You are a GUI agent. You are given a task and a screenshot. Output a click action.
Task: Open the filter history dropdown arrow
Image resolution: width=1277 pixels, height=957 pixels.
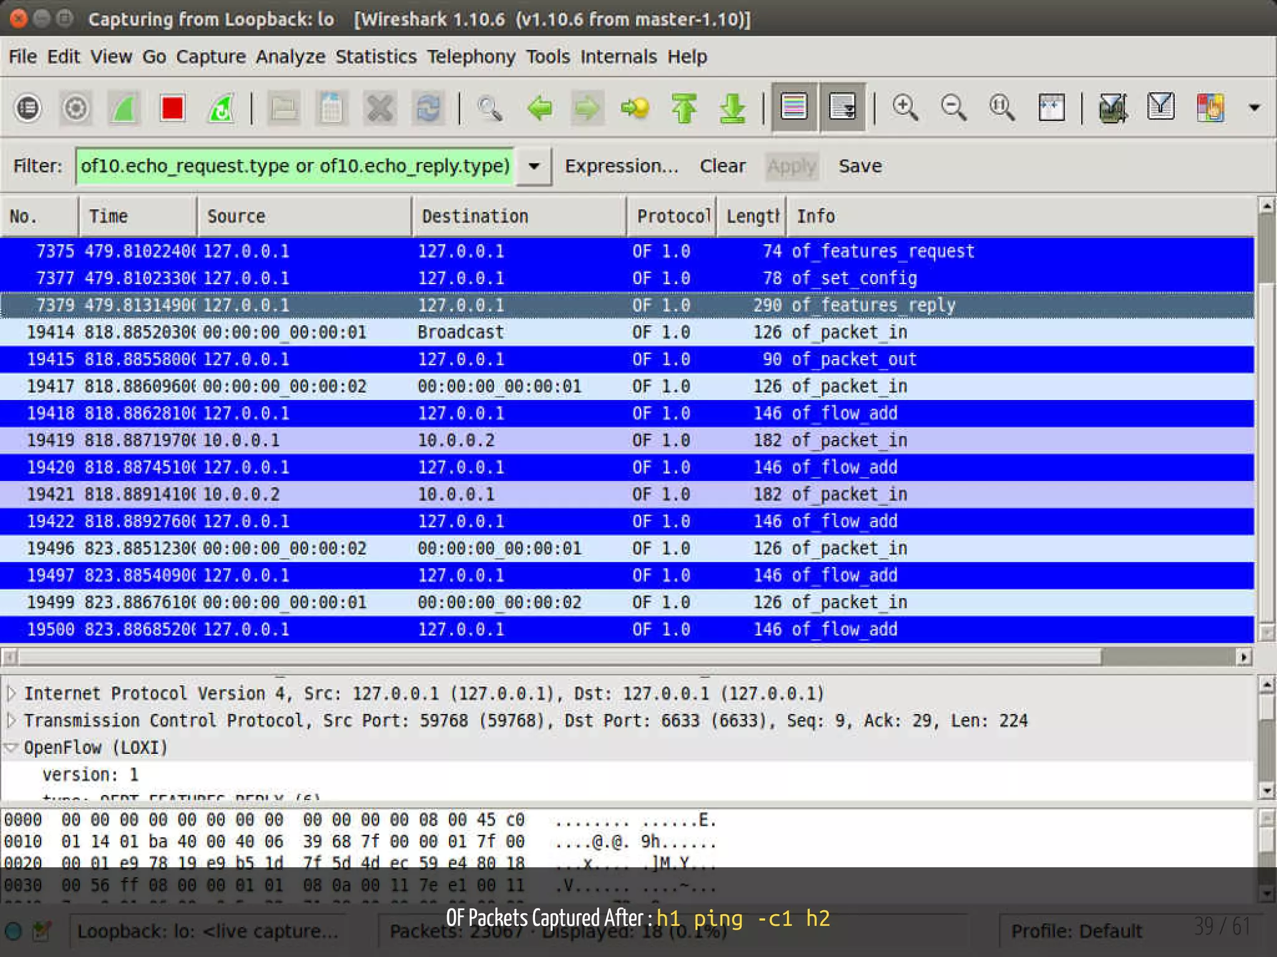tap(534, 166)
